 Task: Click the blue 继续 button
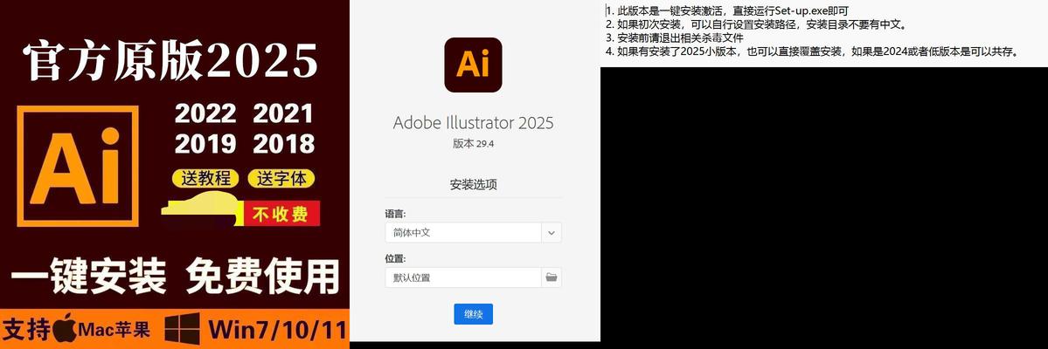tap(473, 313)
